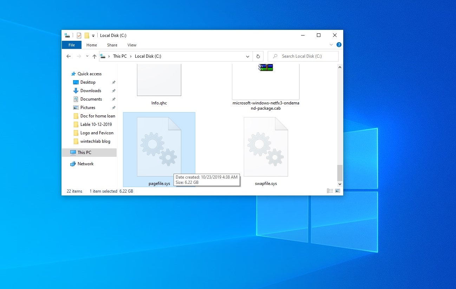Open the address bar history dropdown

(x=248, y=56)
